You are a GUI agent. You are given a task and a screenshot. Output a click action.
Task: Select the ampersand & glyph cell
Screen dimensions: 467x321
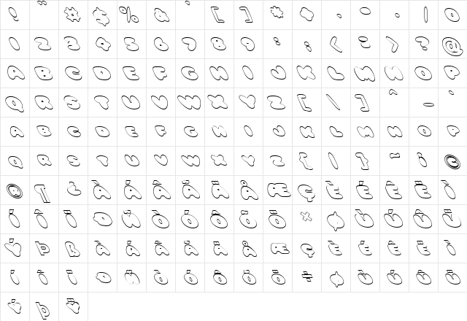(x=161, y=15)
